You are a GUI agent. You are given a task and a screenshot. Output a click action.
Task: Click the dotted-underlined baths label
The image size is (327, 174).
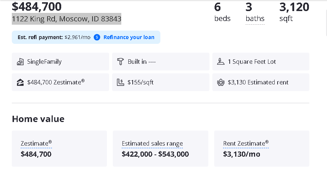pyautogui.click(x=255, y=18)
